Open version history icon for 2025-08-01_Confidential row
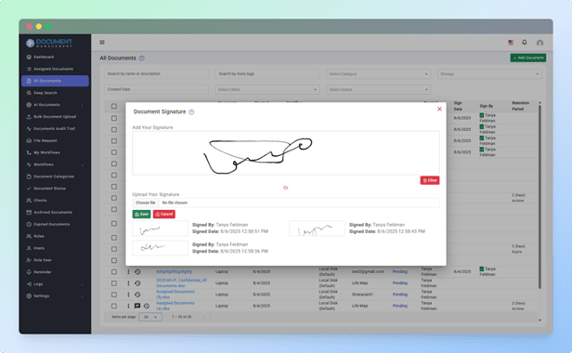572x353 pixels. tap(137, 283)
